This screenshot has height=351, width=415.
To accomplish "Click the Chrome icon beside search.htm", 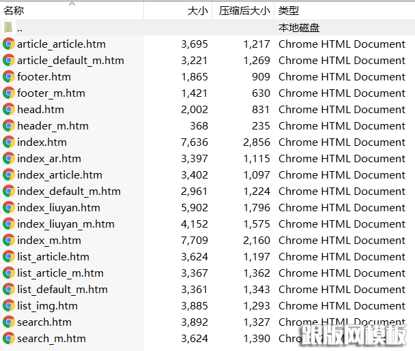I will pos(9,322).
